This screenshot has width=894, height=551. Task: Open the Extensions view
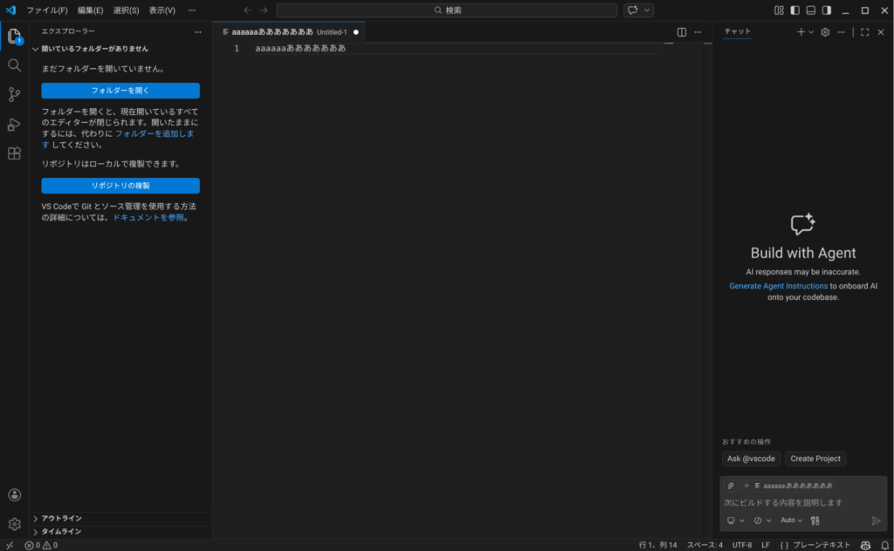[x=14, y=153]
